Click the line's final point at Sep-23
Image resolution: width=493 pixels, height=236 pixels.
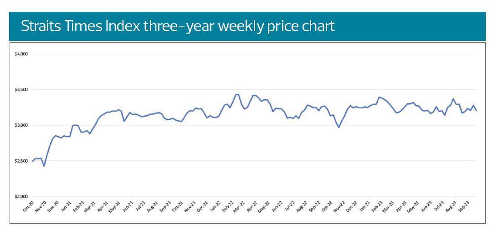[x=476, y=111]
